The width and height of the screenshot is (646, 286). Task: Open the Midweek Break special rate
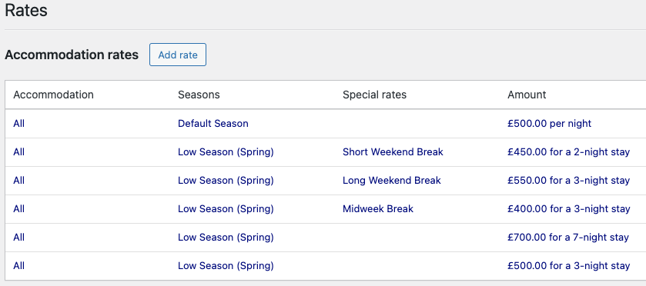tap(378, 208)
